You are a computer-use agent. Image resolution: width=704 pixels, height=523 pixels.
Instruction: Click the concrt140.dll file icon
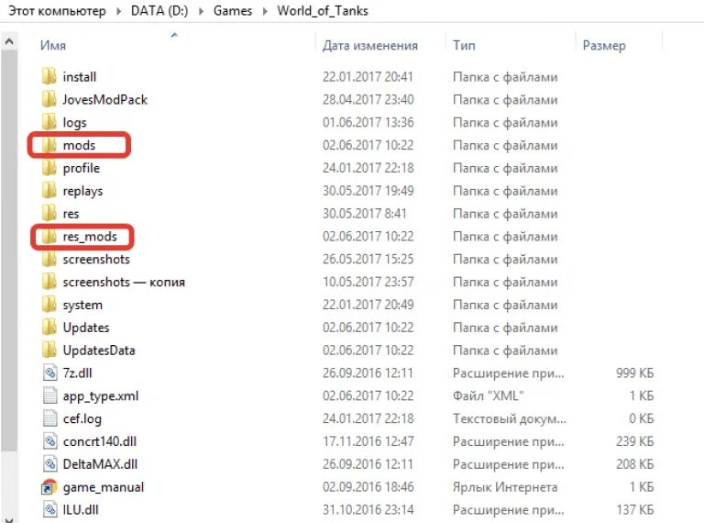(x=49, y=441)
